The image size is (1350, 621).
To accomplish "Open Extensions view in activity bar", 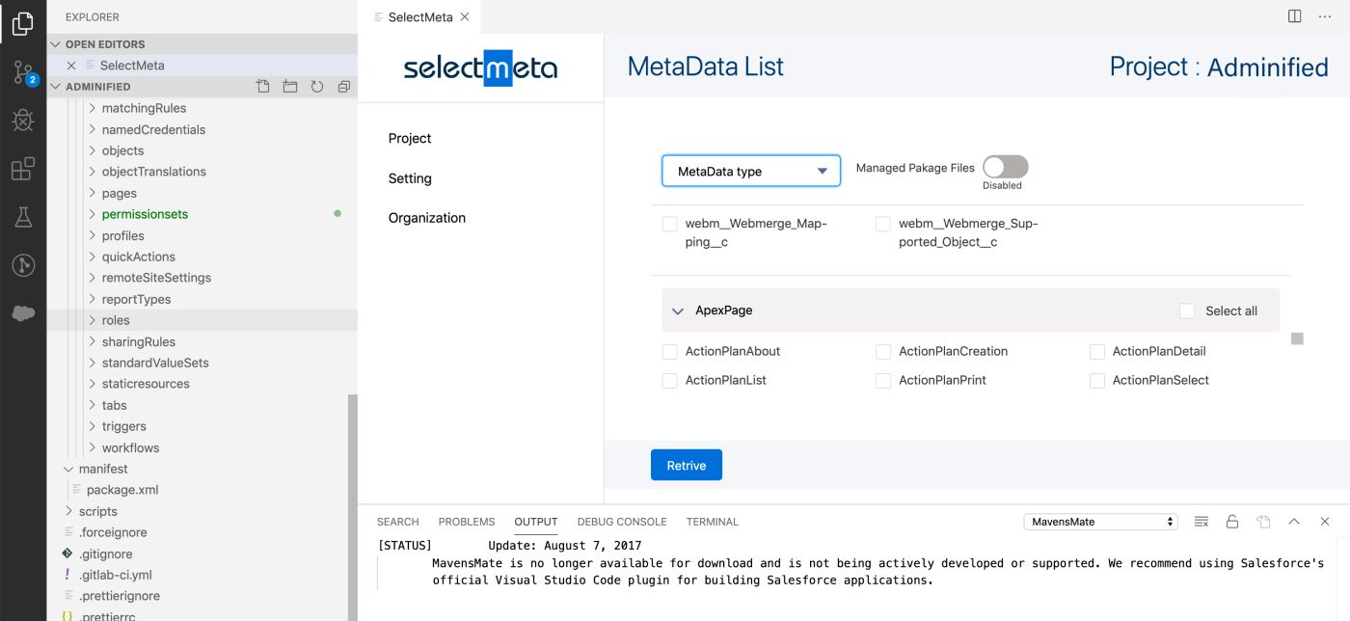I will [23, 170].
